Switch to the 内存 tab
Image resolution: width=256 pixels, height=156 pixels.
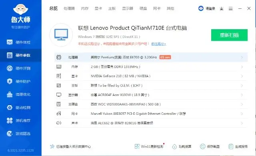pos(85,8)
